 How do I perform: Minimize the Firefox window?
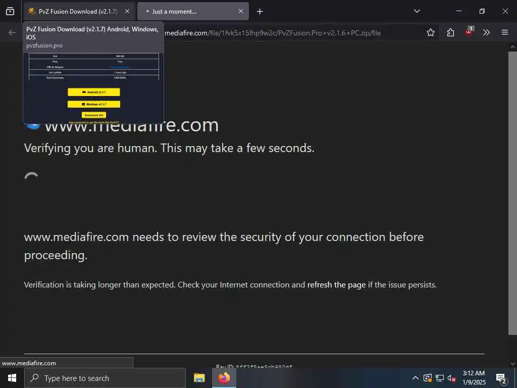[x=458, y=11]
